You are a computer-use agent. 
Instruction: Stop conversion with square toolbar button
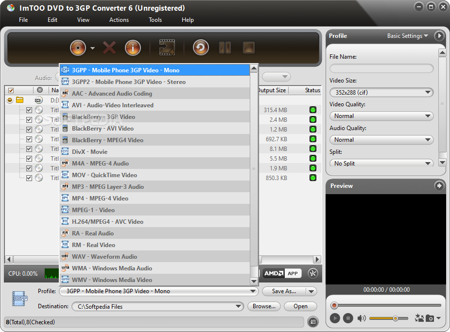(248, 48)
